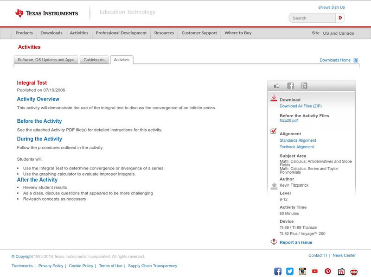This screenshot has width=371, height=277.
Task: Open the fitzp20.pdf file link
Action: click(x=288, y=120)
